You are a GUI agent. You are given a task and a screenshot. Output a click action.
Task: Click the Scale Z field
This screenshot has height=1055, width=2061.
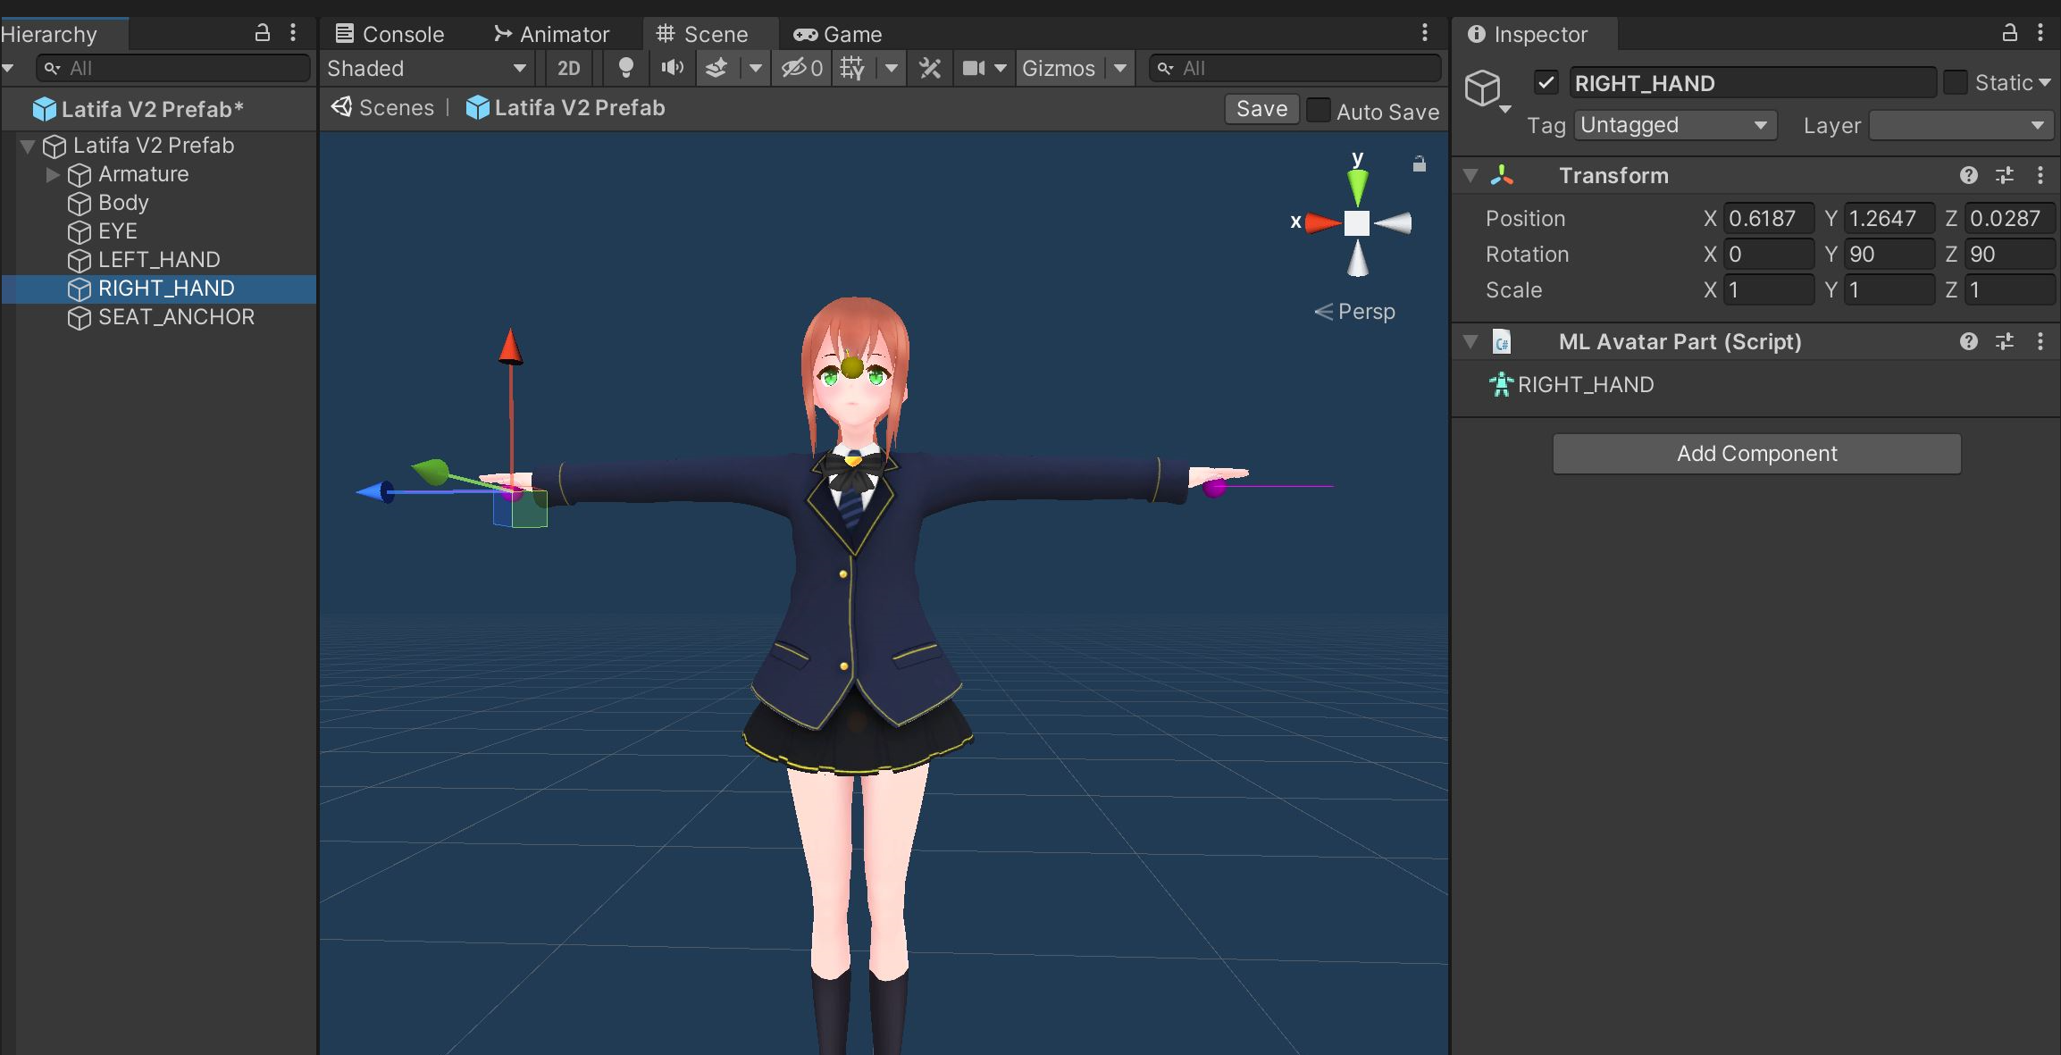[x=2009, y=290]
